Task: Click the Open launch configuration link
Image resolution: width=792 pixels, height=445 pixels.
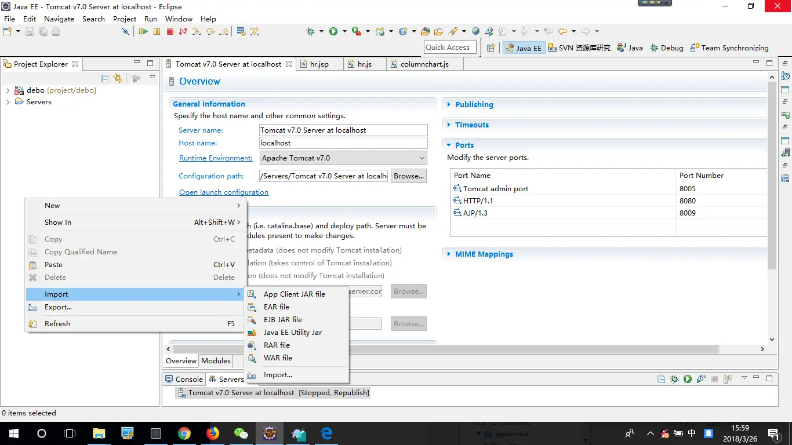Action: click(x=224, y=192)
